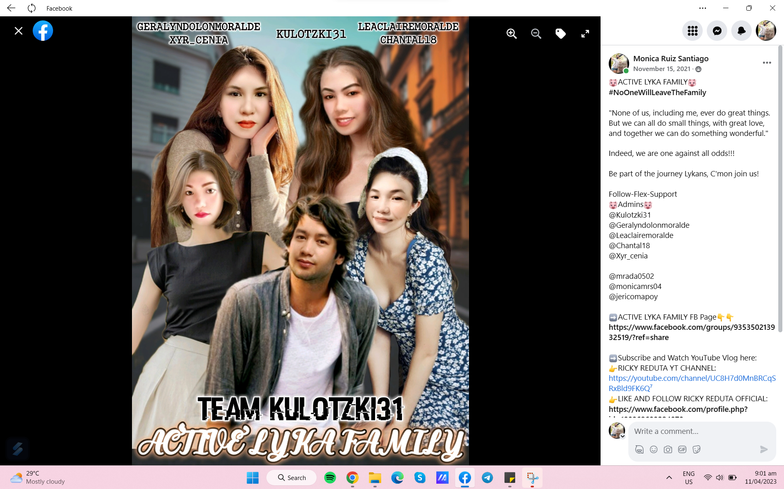Zoom in on the photo
Viewport: 784px width, 489px height.
pyautogui.click(x=511, y=34)
